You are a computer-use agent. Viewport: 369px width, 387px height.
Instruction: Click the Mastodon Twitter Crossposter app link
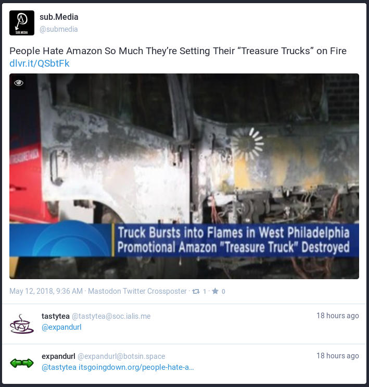(137, 291)
